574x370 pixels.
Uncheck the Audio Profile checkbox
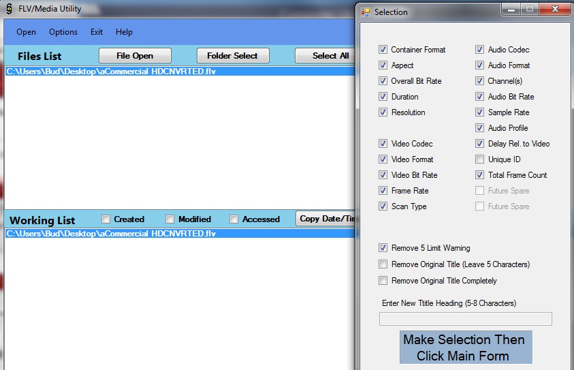[479, 128]
